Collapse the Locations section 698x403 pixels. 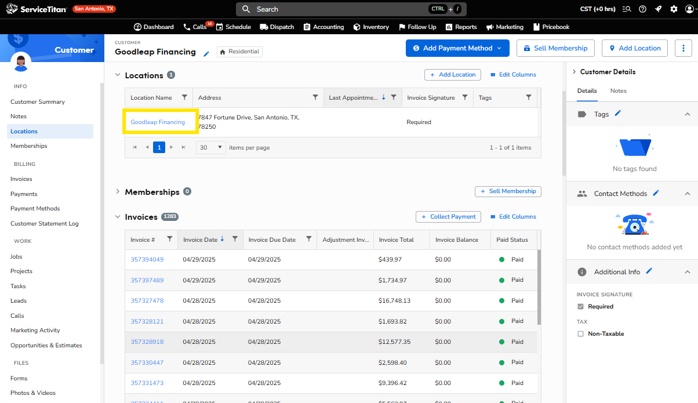(x=118, y=75)
